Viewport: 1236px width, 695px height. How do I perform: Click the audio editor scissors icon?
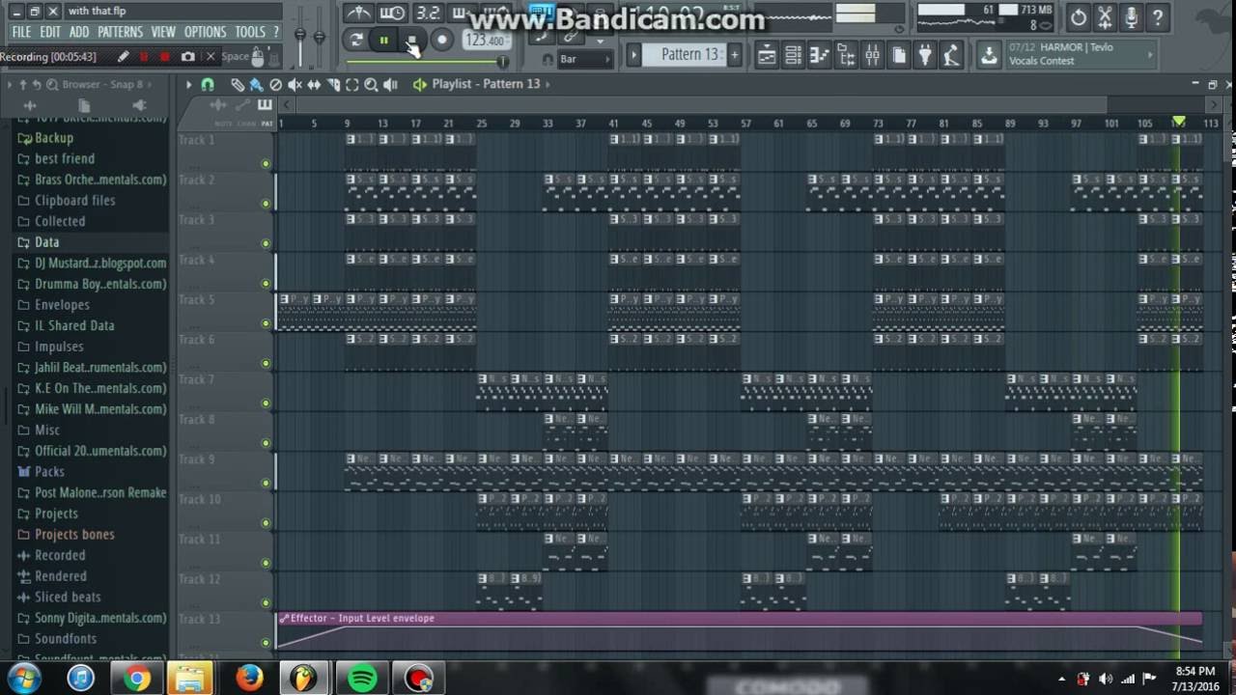(1105, 17)
